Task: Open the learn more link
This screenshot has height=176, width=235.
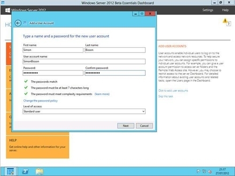Action: (102, 94)
